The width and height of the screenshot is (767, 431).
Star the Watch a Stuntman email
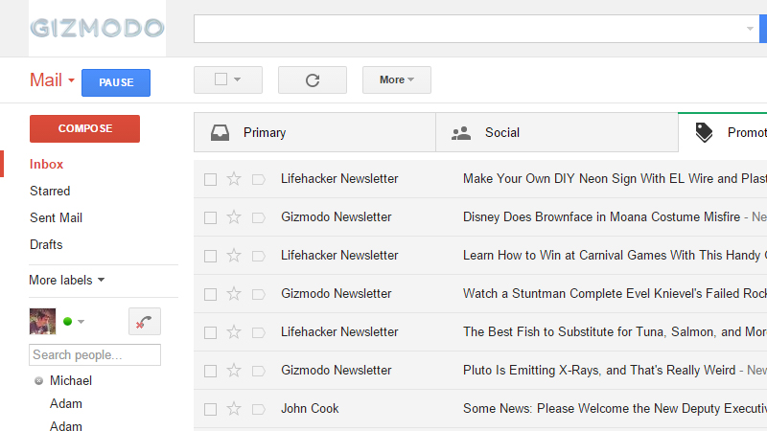tap(234, 294)
